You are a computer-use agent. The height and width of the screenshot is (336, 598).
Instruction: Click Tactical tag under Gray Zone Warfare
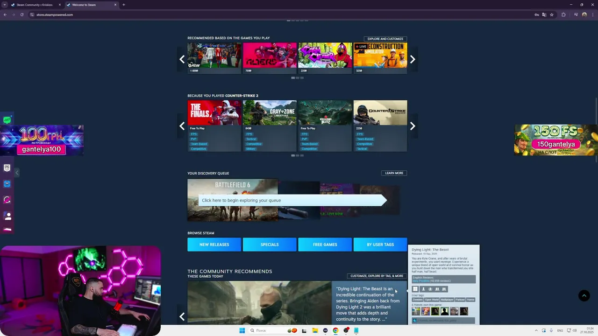pyautogui.click(x=251, y=139)
